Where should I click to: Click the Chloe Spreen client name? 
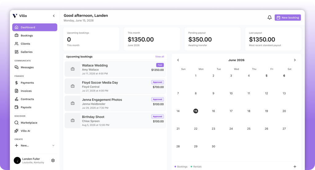tap(91, 121)
